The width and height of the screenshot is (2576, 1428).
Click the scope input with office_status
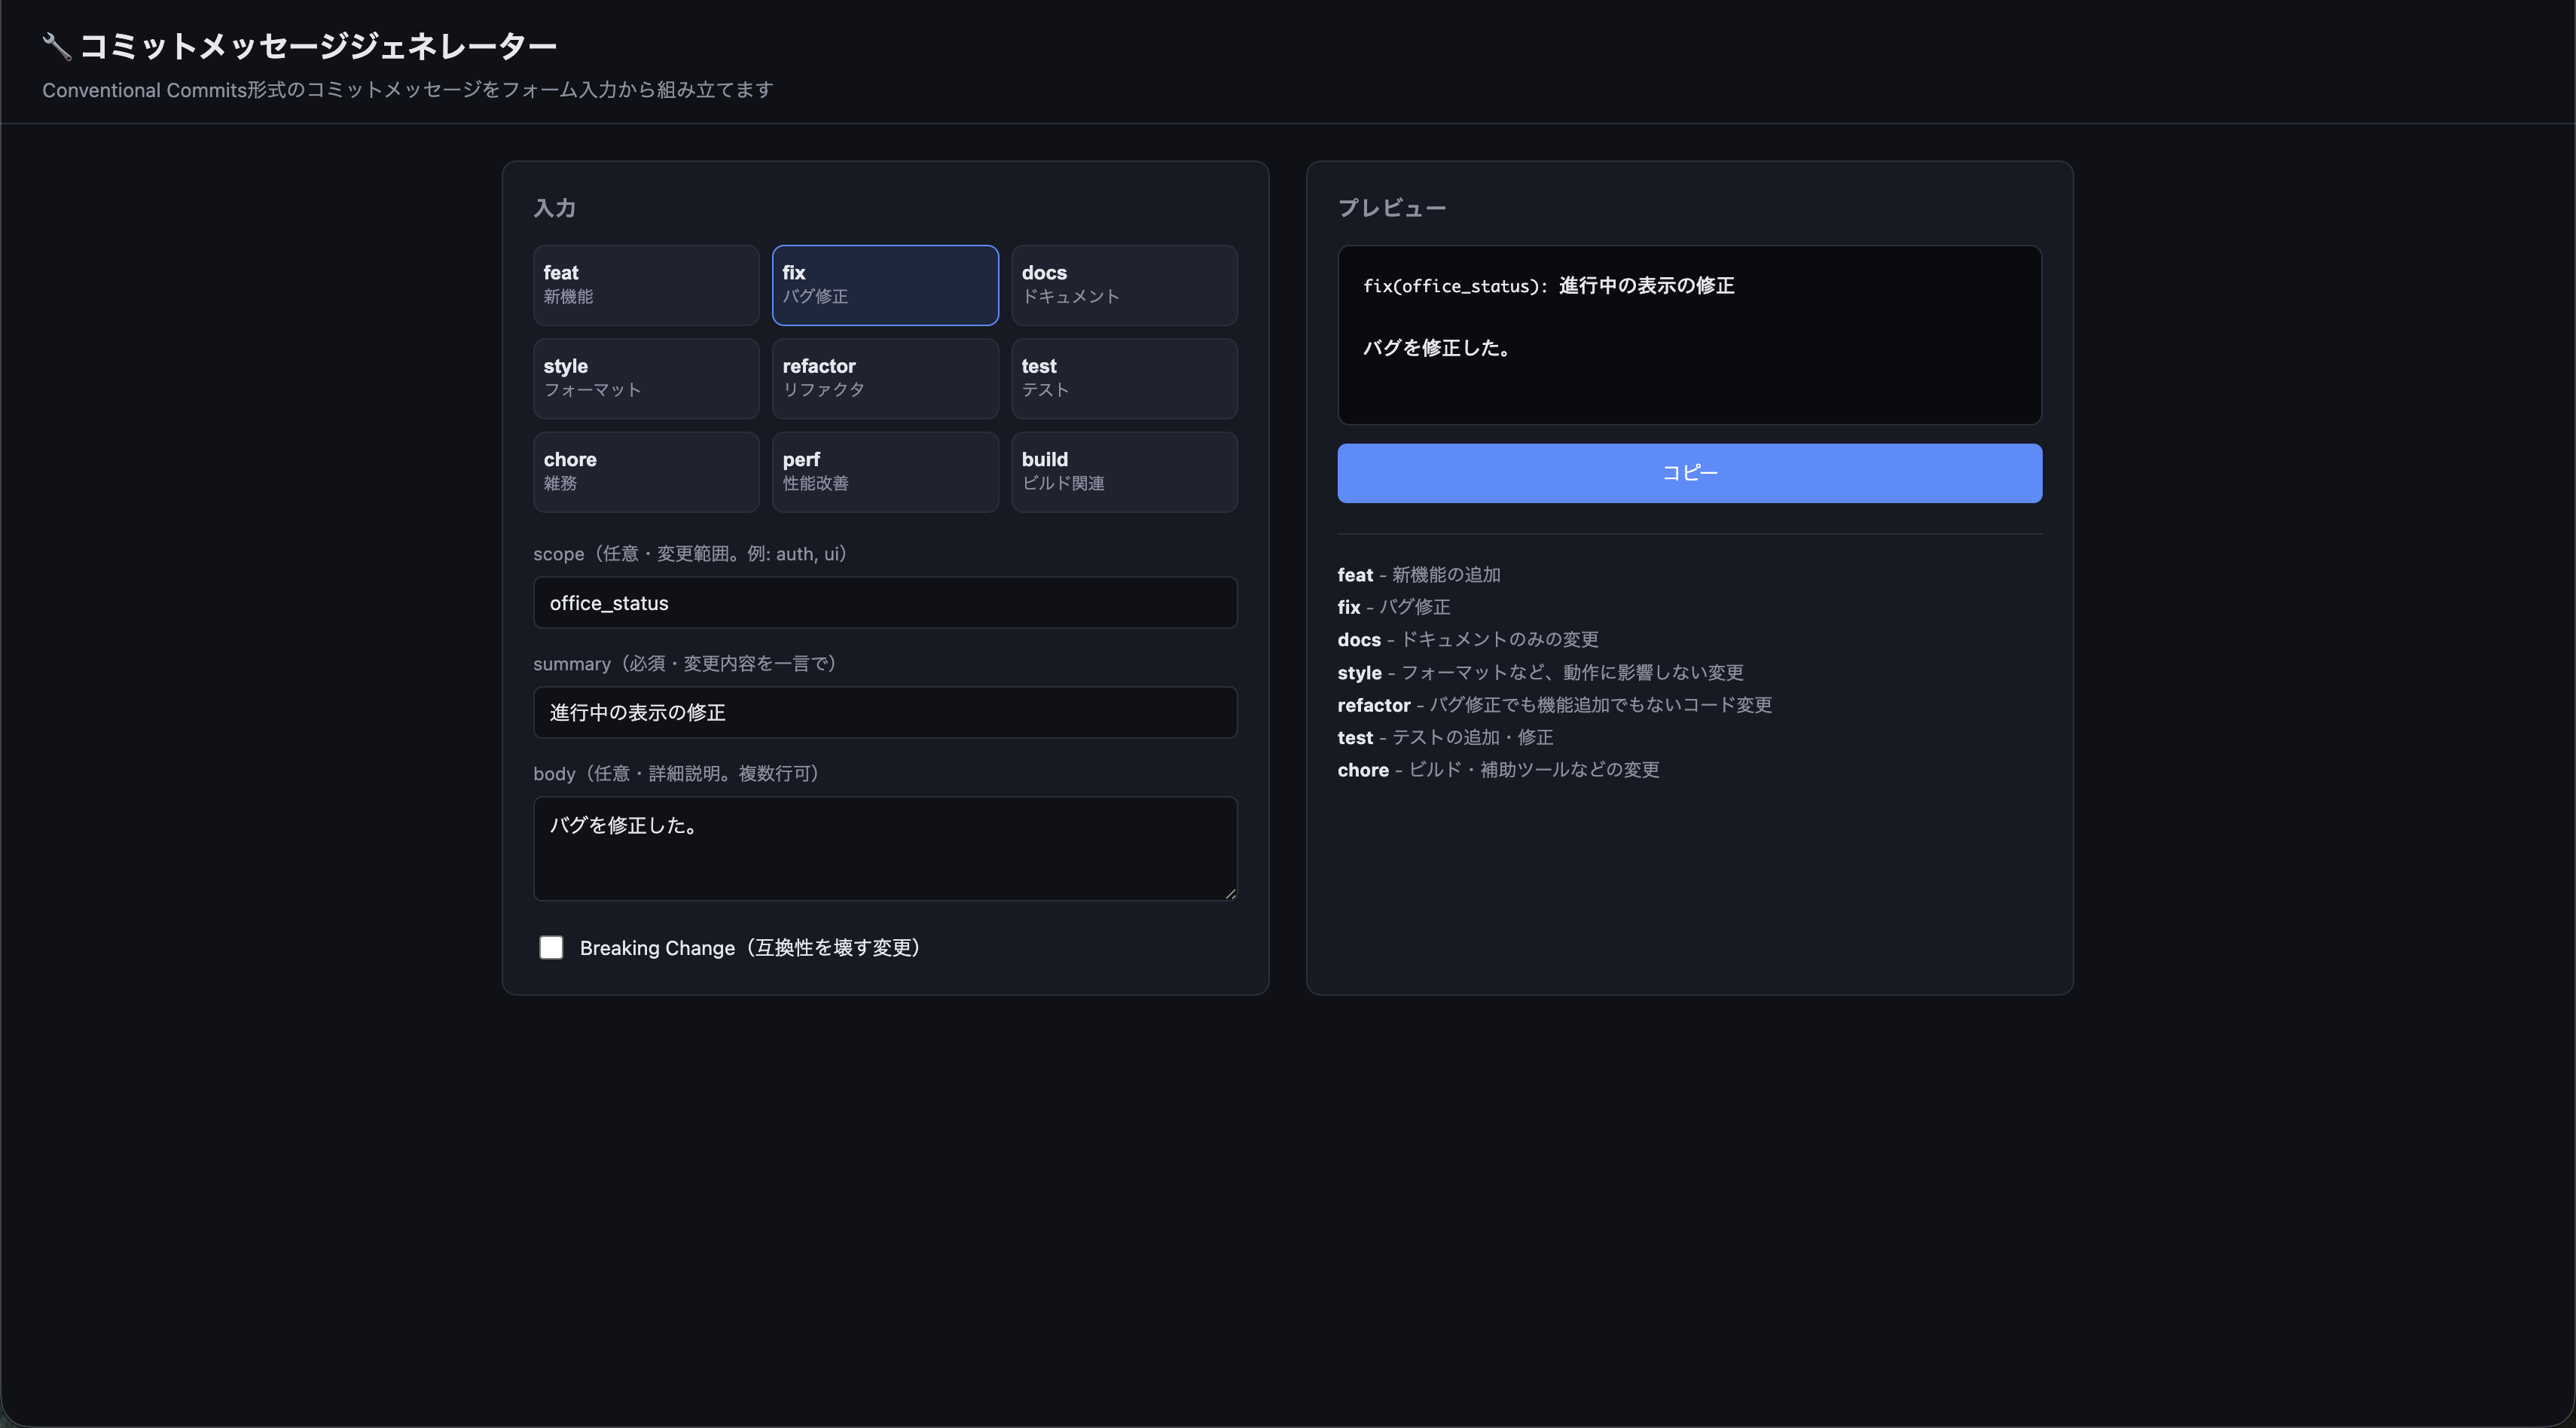[885, 602]
